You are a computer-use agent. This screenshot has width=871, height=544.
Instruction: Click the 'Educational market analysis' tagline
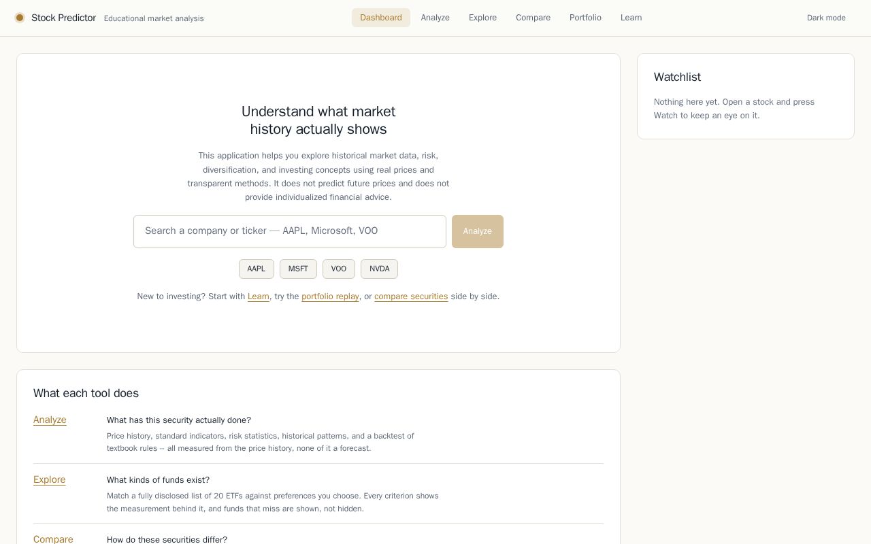154,18
